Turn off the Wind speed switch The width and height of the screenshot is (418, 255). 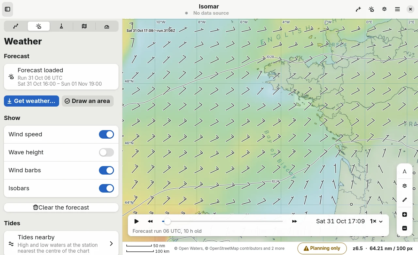point(106,134)
